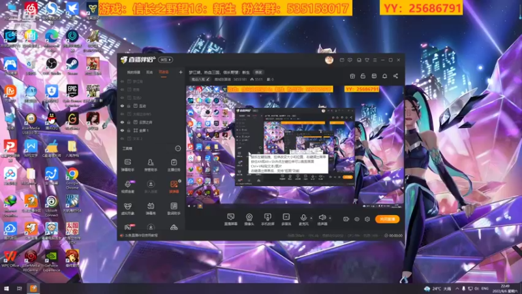Viewport: 522px width, 294px height.
Task: Click the record video icon
Action: pyautogui.click(x=346, y=219)
